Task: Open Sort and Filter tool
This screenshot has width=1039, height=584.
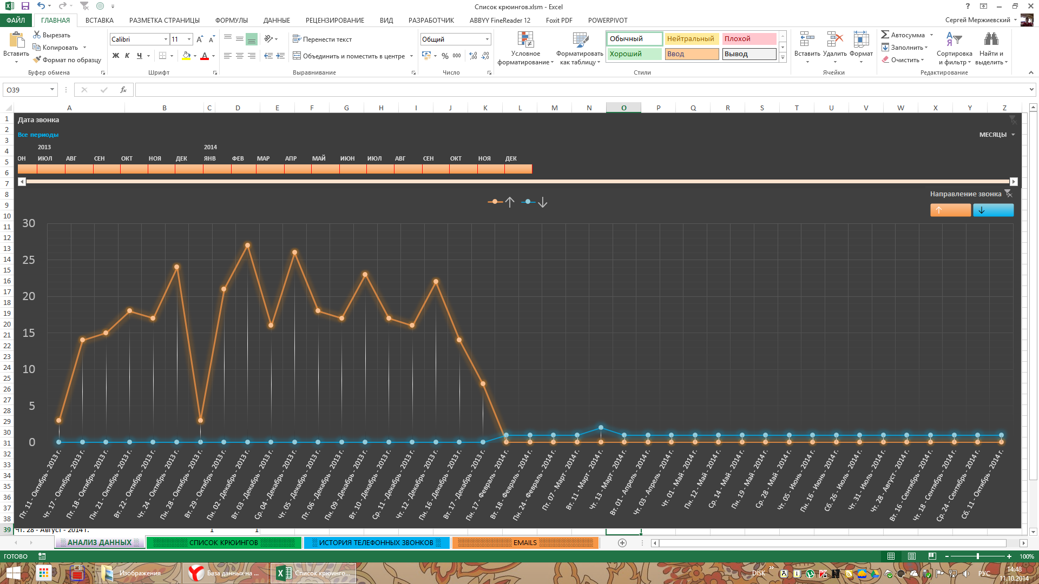Action: coord(954,39)
